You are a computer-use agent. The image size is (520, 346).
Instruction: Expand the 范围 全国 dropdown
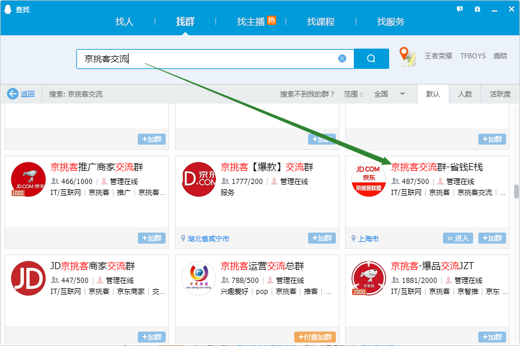(x=389, y=94)
